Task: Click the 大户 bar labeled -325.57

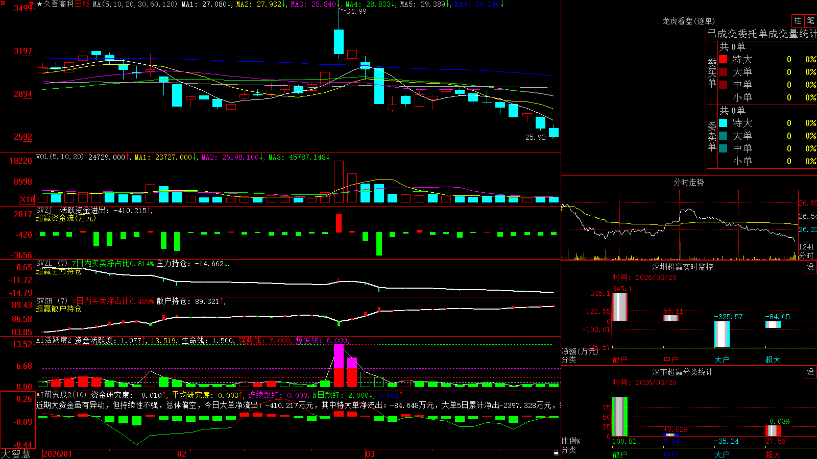Action: tap(722, 334)
